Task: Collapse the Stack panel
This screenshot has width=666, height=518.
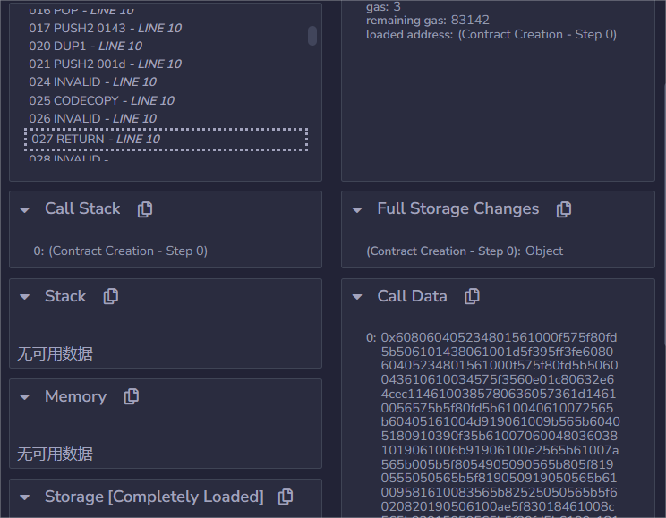Action: [25, 297]
